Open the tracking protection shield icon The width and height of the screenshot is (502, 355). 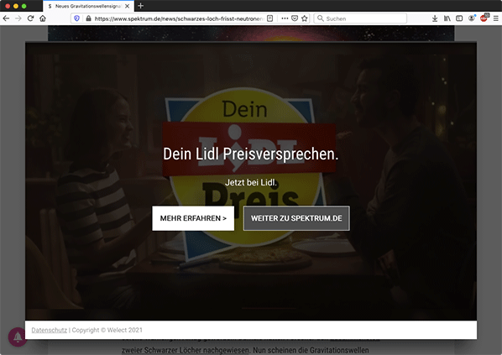coord(77,18)
